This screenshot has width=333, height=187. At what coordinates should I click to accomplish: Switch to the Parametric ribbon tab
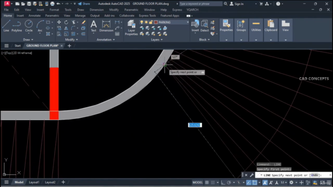52,16
